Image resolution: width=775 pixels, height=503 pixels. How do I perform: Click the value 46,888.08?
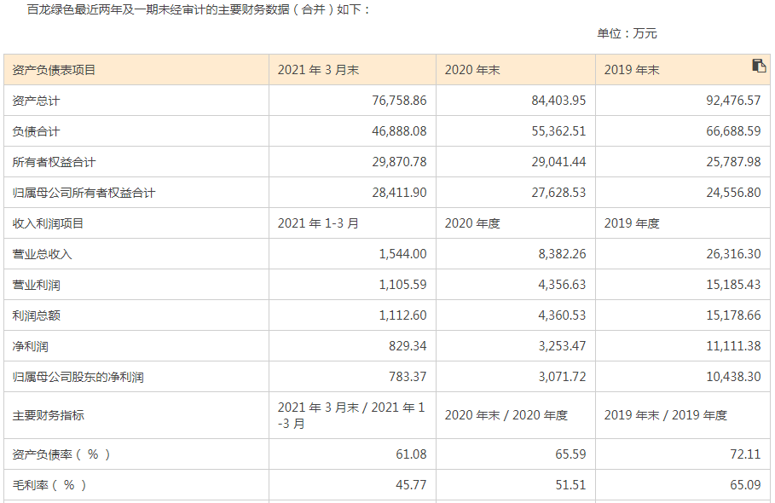pyautogui.click(x=399, y=131)
